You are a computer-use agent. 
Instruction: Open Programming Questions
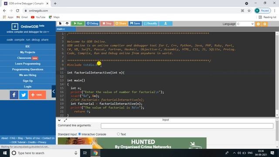pyautogui.click(x=27, y=69)
